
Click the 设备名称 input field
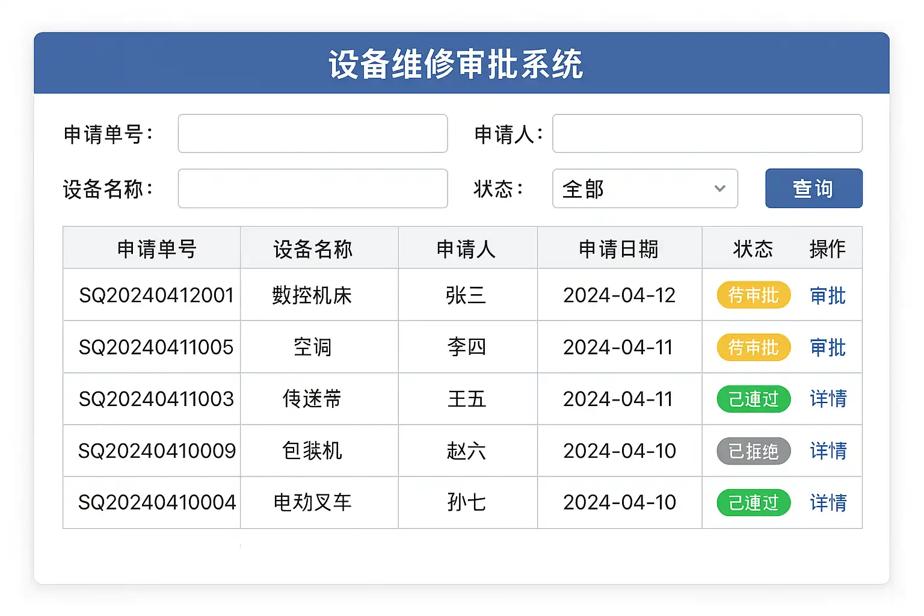coord(312,188)
